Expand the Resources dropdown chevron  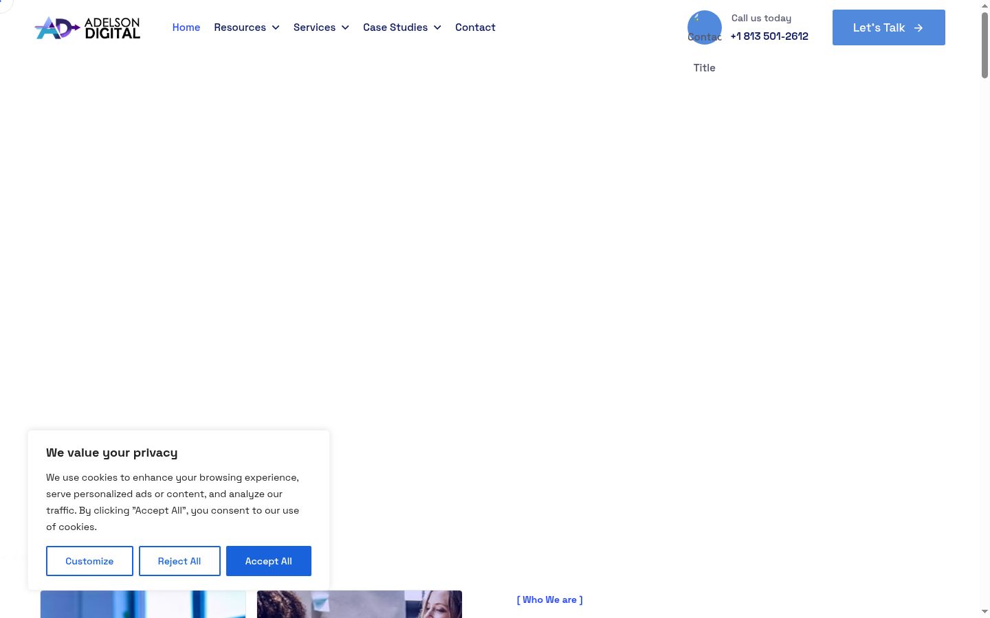(x=276, y=27)
